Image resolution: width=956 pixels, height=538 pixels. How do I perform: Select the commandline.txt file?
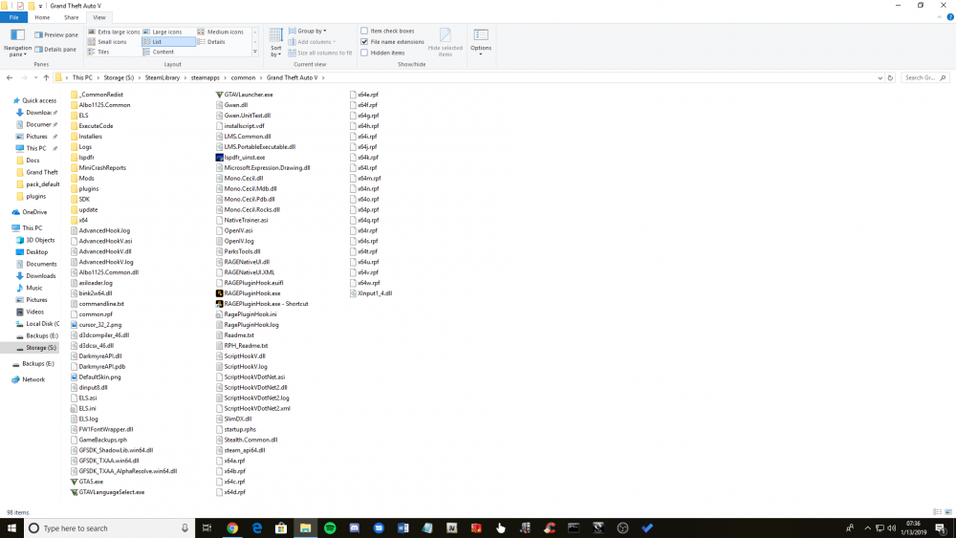[x=97, y=304]
